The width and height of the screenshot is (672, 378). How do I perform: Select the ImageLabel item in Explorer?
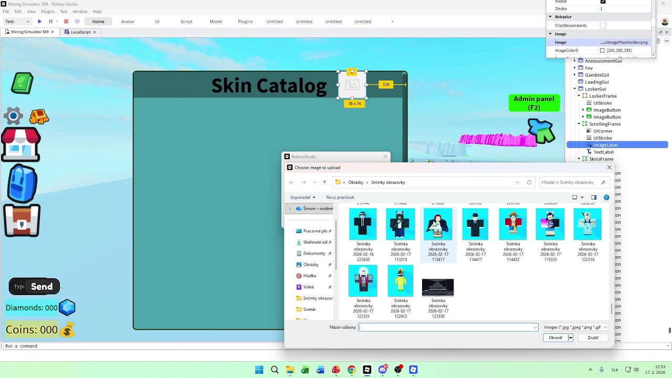(605, 145)
